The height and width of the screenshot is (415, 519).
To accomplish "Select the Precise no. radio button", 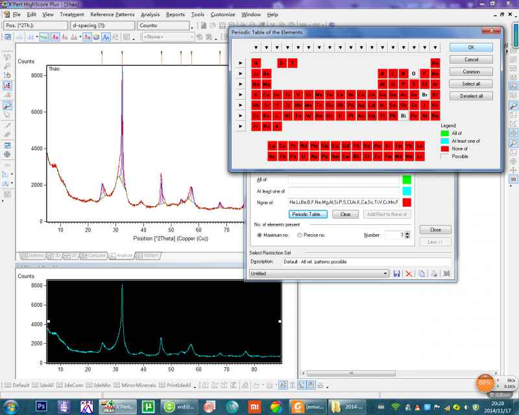I will [299, 235].
